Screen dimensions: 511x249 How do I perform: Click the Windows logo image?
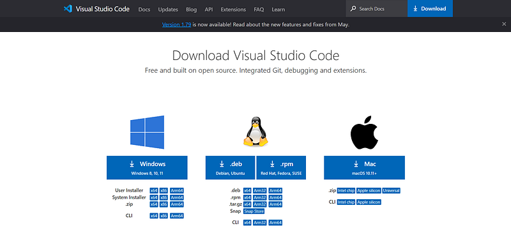click(147, 132)
